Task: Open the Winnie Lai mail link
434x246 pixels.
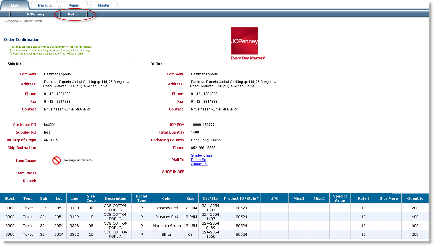Action: point(199,164)
